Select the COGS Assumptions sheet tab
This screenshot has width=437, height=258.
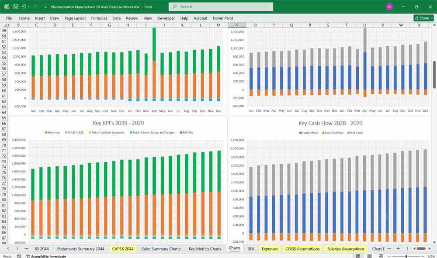[302, 248]
